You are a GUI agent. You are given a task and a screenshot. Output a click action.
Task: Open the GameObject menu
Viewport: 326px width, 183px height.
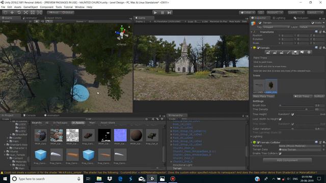31,7
